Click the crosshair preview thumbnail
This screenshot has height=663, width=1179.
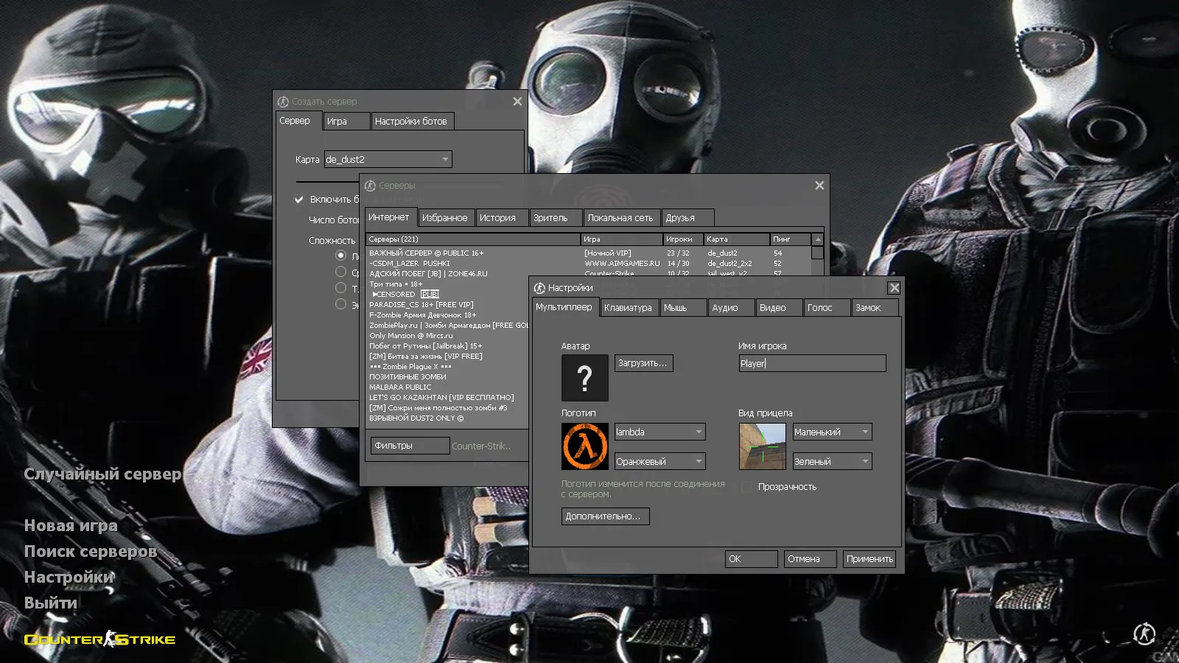click(x=762, y=446)
